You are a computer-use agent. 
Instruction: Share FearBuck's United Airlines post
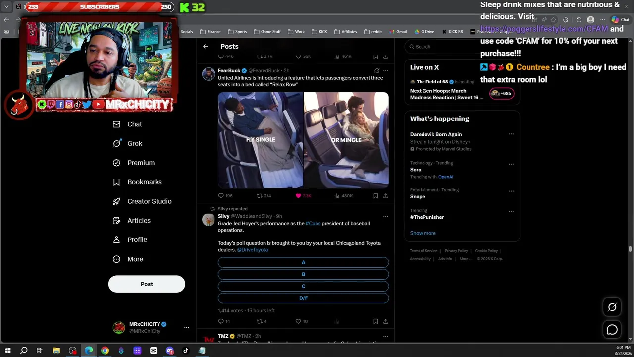(x=386, y=196)
